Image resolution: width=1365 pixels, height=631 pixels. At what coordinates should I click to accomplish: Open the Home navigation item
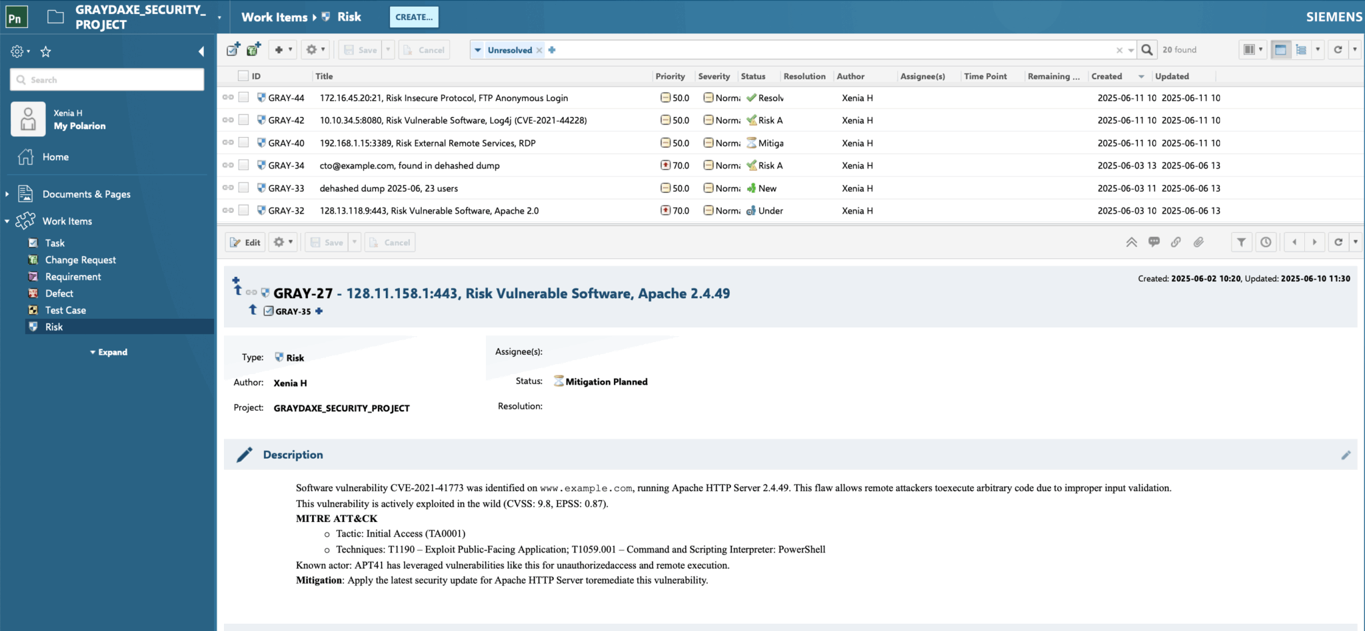56,157
